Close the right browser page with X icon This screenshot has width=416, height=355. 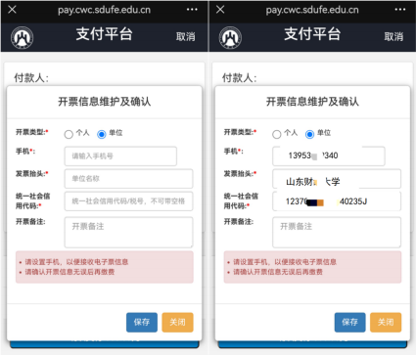point(220,10)
